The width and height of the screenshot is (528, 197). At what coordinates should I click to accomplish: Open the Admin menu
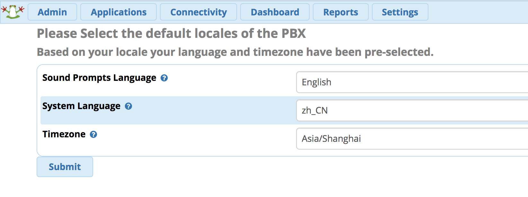coord(52,12)
